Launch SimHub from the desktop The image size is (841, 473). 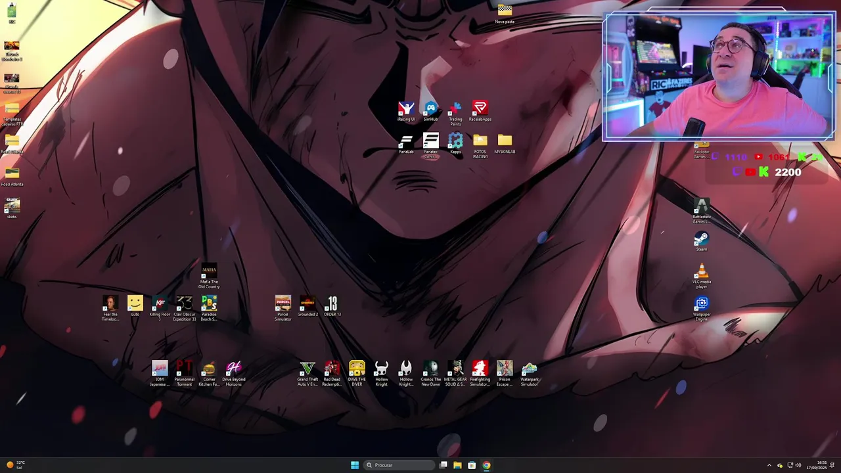coord(430,111)
